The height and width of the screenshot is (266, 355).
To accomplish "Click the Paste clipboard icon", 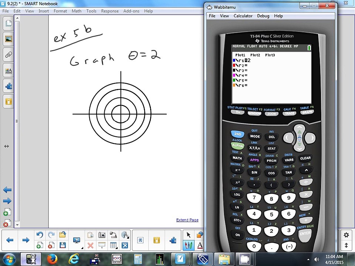I will pos(90,235).
